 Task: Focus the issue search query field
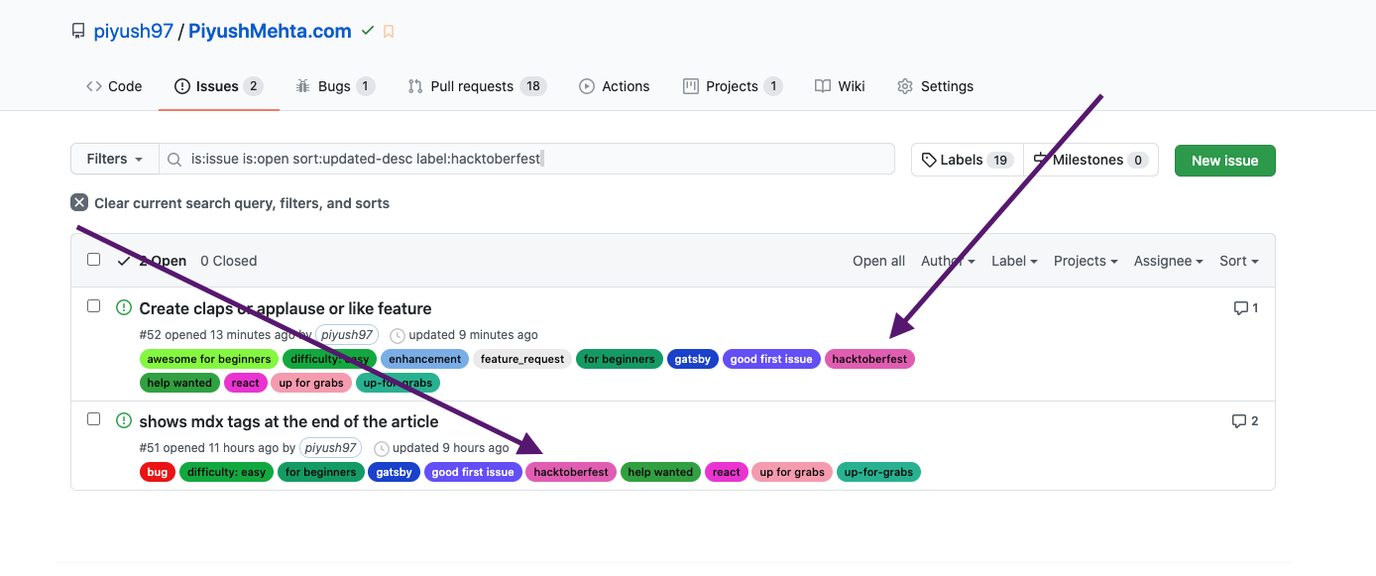535,160
